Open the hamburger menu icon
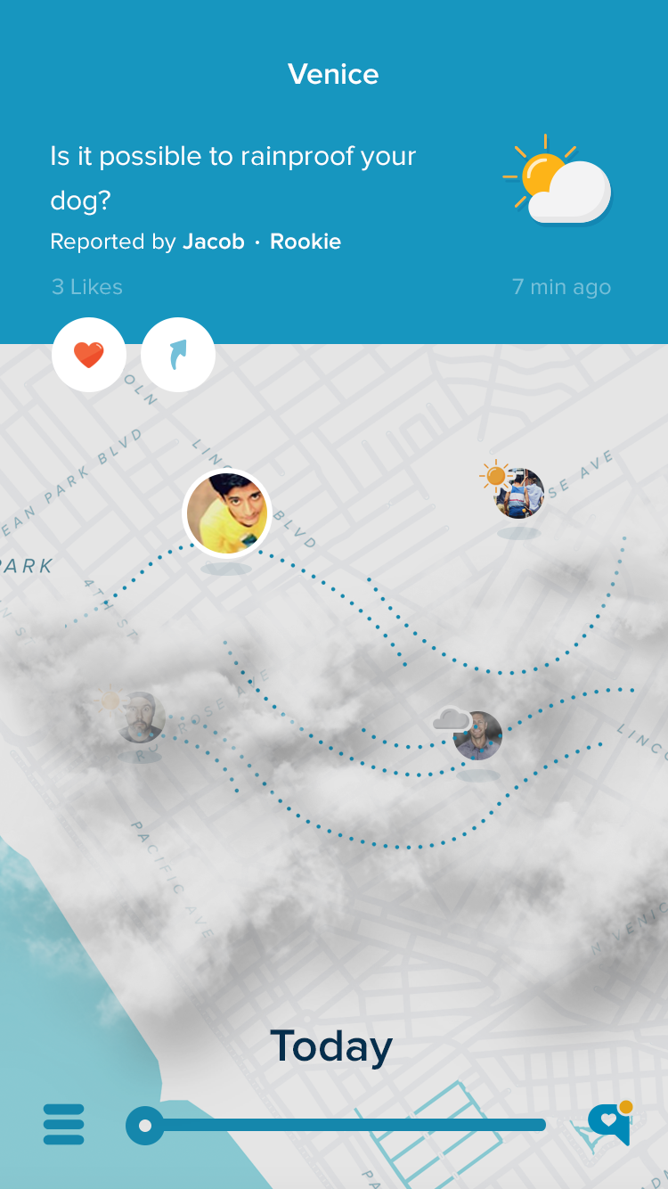Viewport: 668px width, 1189px height. [x=64, y=1125]
